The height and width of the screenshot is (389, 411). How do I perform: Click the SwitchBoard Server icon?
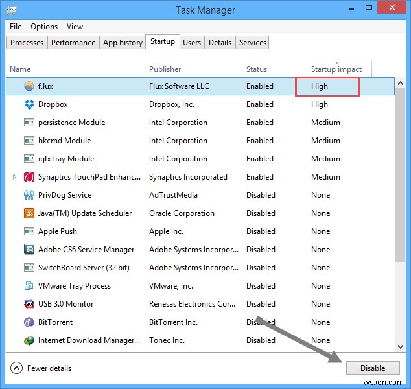29,268
